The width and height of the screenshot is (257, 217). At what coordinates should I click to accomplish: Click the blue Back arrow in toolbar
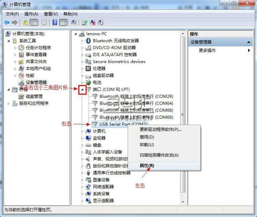(7, 22)
